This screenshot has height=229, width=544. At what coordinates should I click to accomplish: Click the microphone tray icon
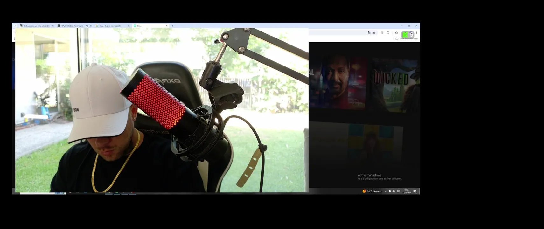point(390,191)
